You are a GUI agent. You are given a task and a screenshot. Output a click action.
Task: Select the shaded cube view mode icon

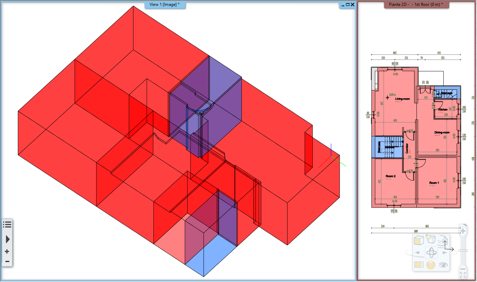[x=419, y=240]
